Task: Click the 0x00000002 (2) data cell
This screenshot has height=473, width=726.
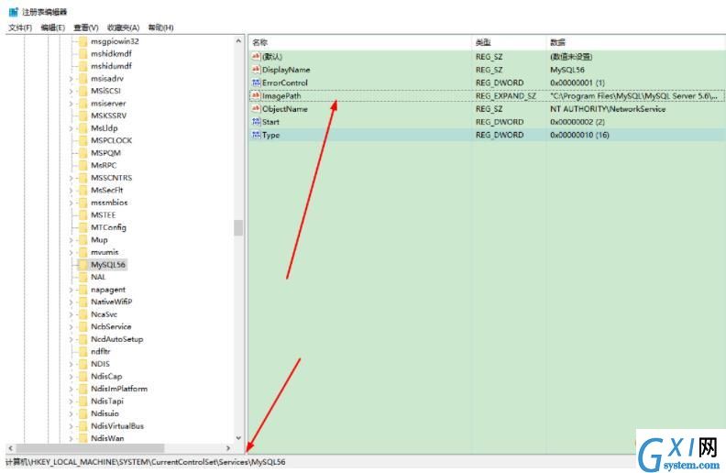Action: click(577, 122)
